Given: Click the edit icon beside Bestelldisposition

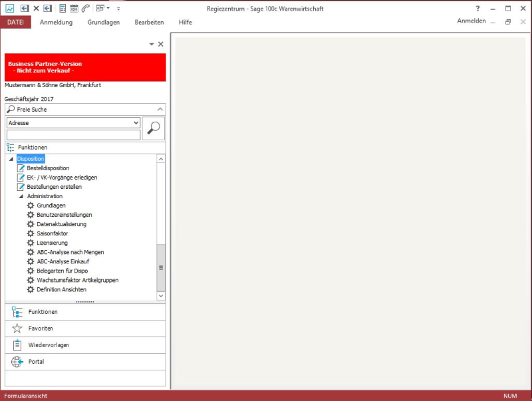Looking at the screenshot, I should [x=21, y=168].
